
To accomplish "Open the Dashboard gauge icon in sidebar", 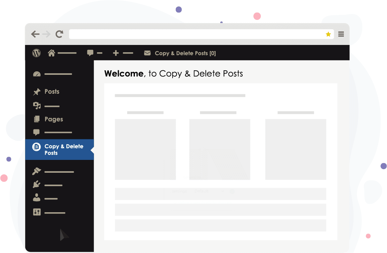I will [37, 74].
